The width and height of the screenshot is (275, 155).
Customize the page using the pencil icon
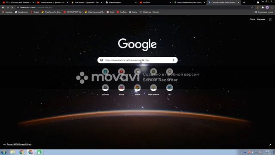pyautogui.click(x=270, y=145)
